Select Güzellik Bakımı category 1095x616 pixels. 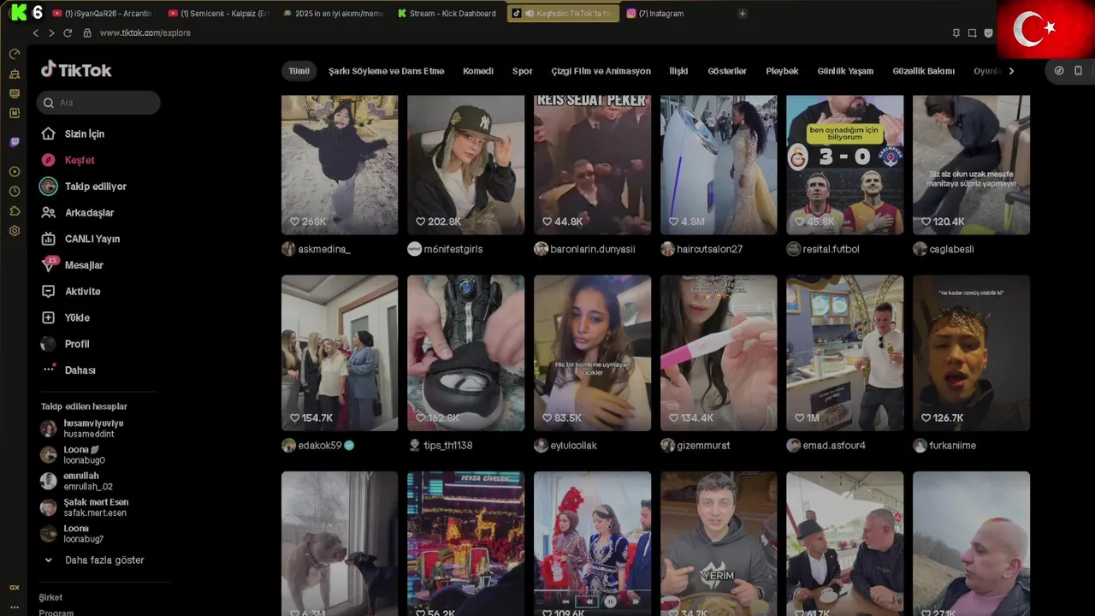tap(923, 71)
